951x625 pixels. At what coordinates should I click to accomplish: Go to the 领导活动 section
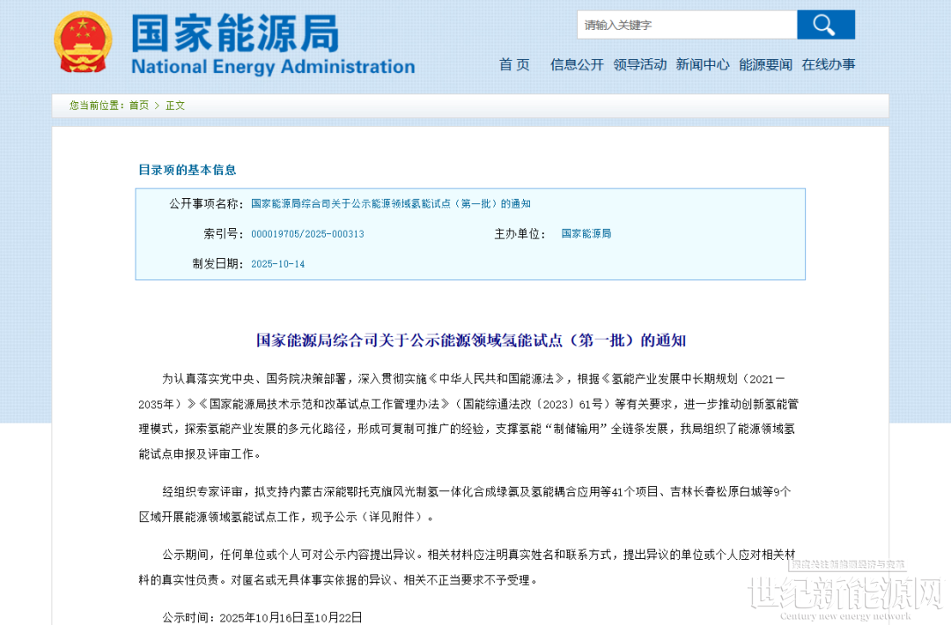point(640,64)
